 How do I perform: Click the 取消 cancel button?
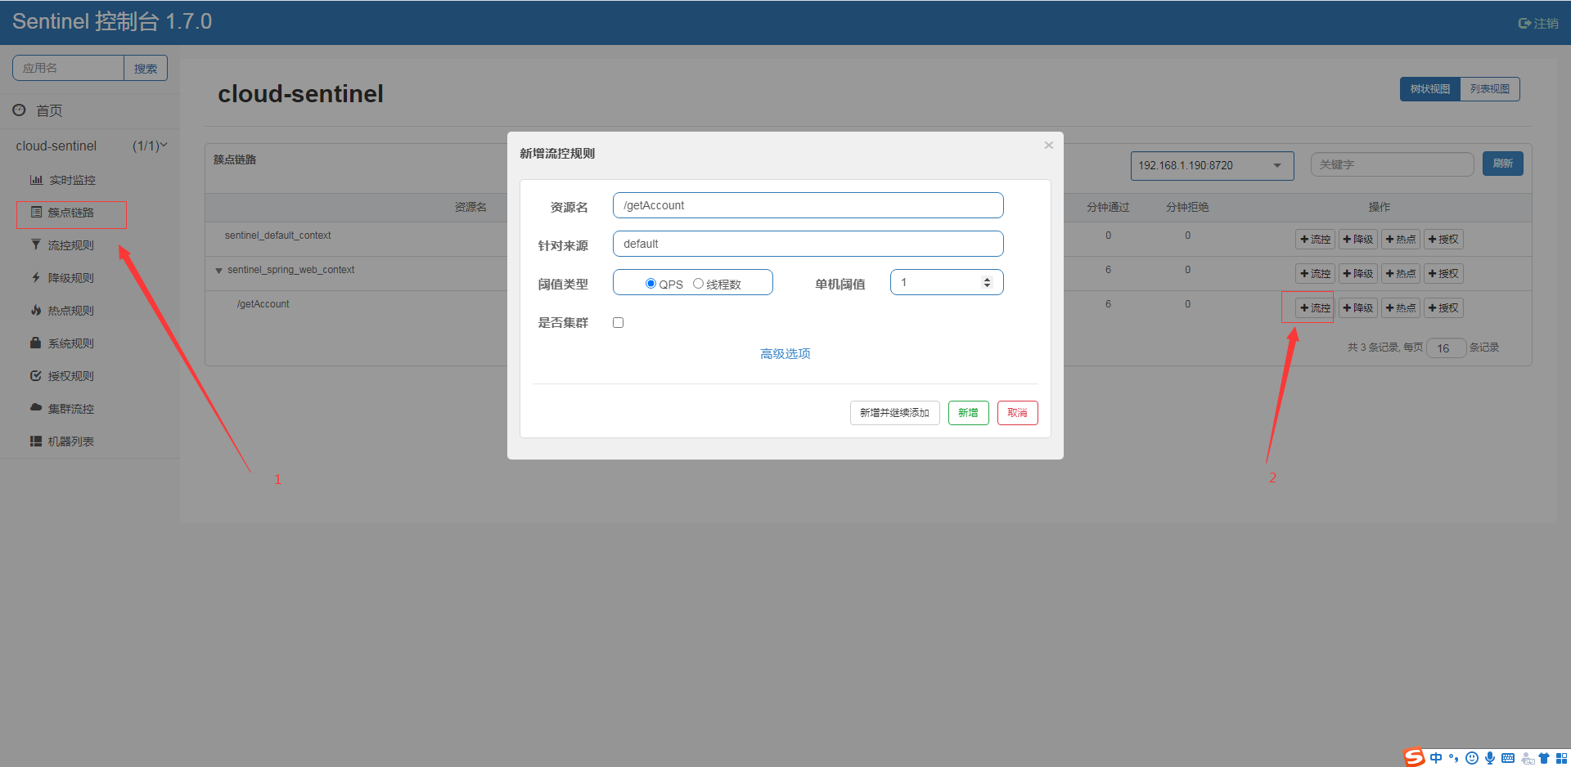click(1018, 413)
